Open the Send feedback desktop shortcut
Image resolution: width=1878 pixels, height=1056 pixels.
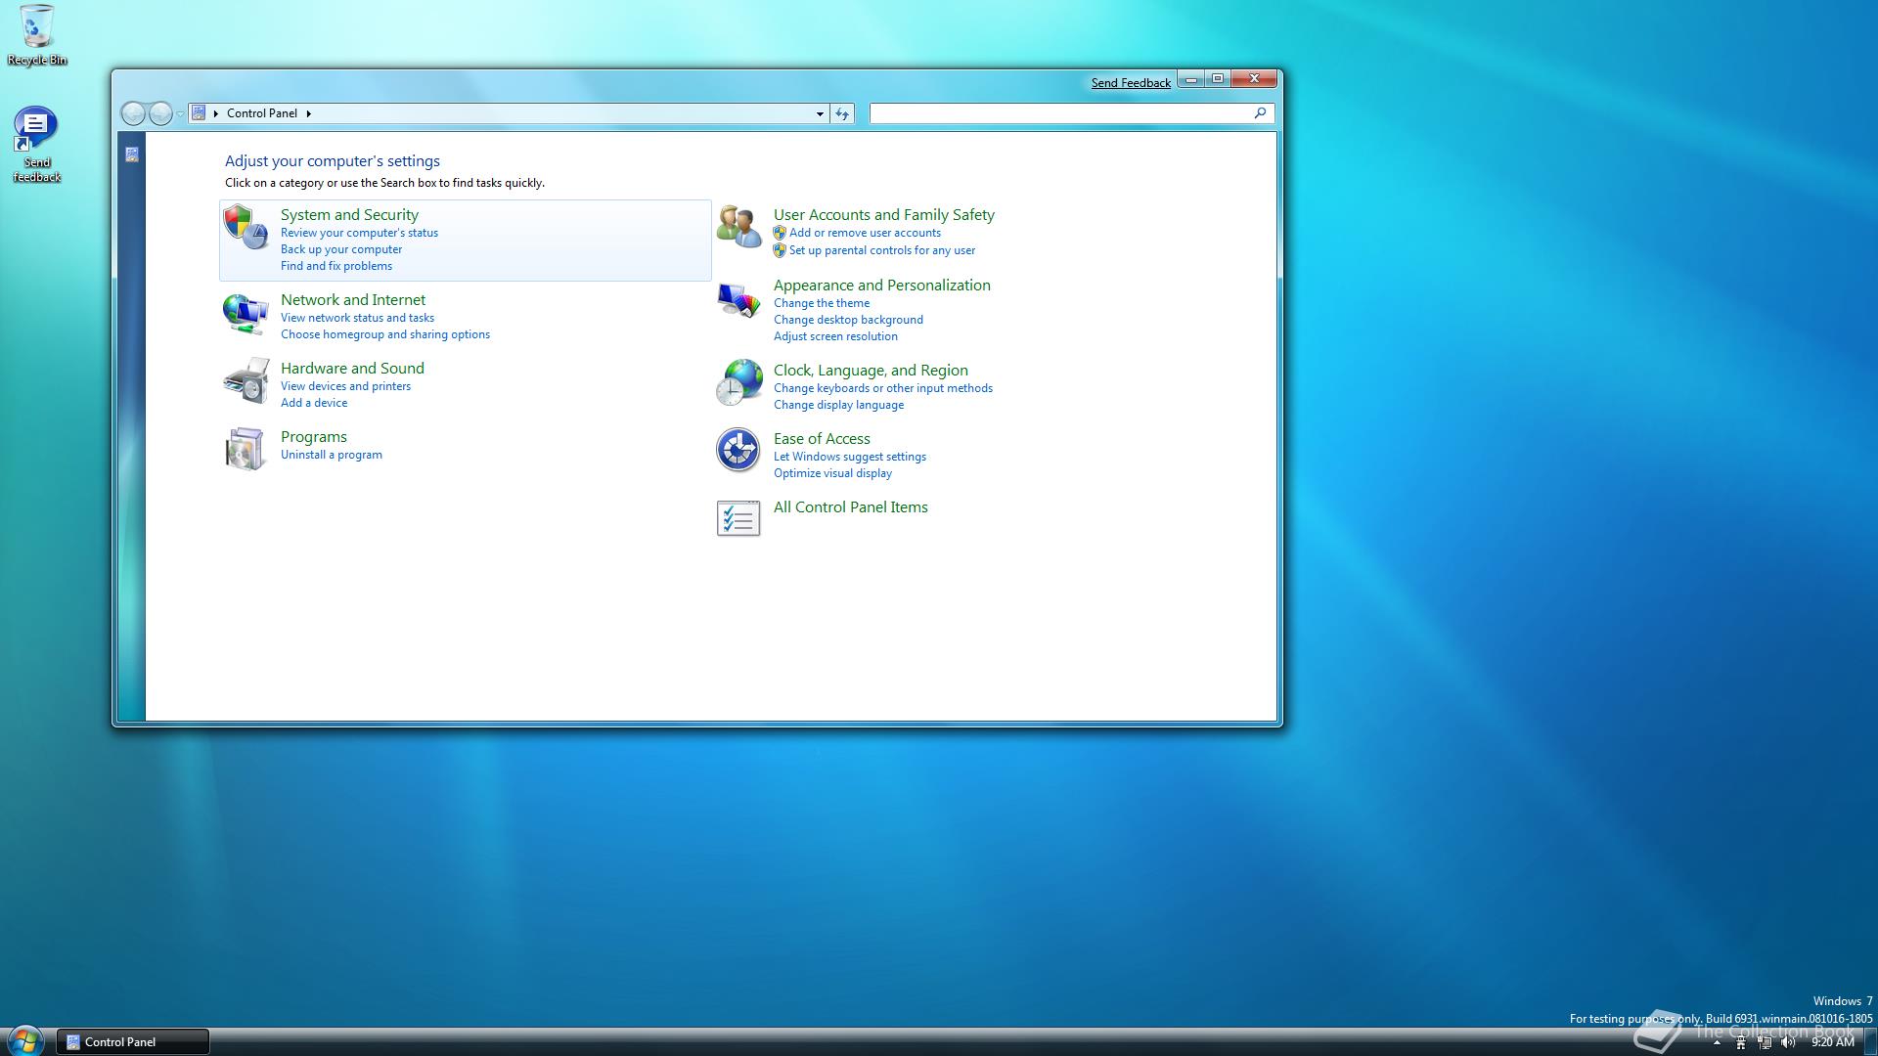click(x=36, y=144)
